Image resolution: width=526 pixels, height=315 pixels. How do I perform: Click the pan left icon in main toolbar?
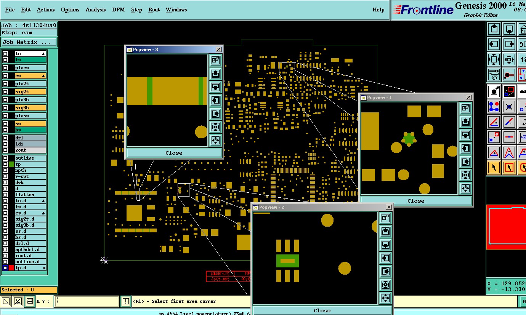(x=494, y=44)
